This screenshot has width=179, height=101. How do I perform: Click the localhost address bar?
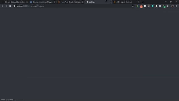click(x=73, y=6)
